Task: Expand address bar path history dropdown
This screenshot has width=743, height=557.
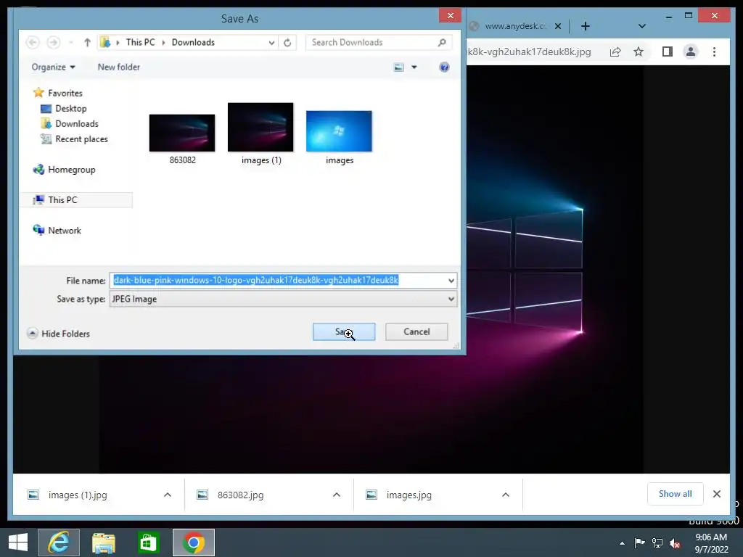Action: 271,43
